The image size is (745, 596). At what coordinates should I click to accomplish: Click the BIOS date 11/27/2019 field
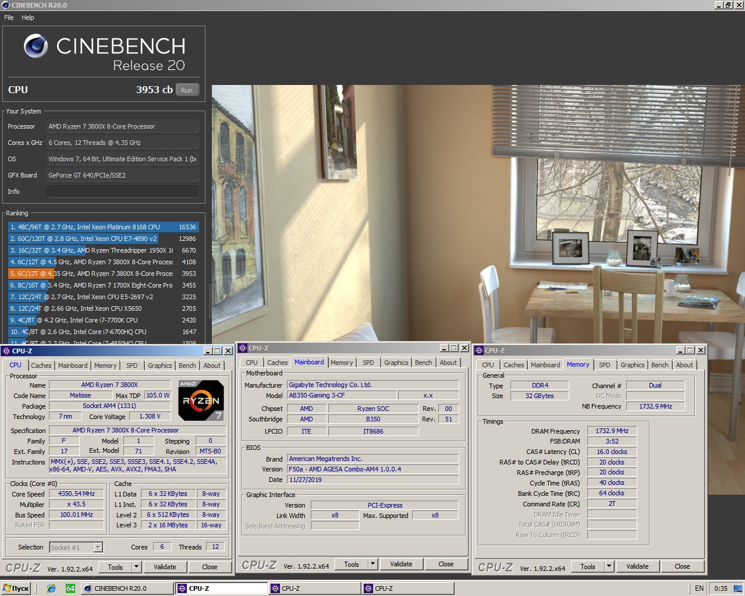point(373,480)
